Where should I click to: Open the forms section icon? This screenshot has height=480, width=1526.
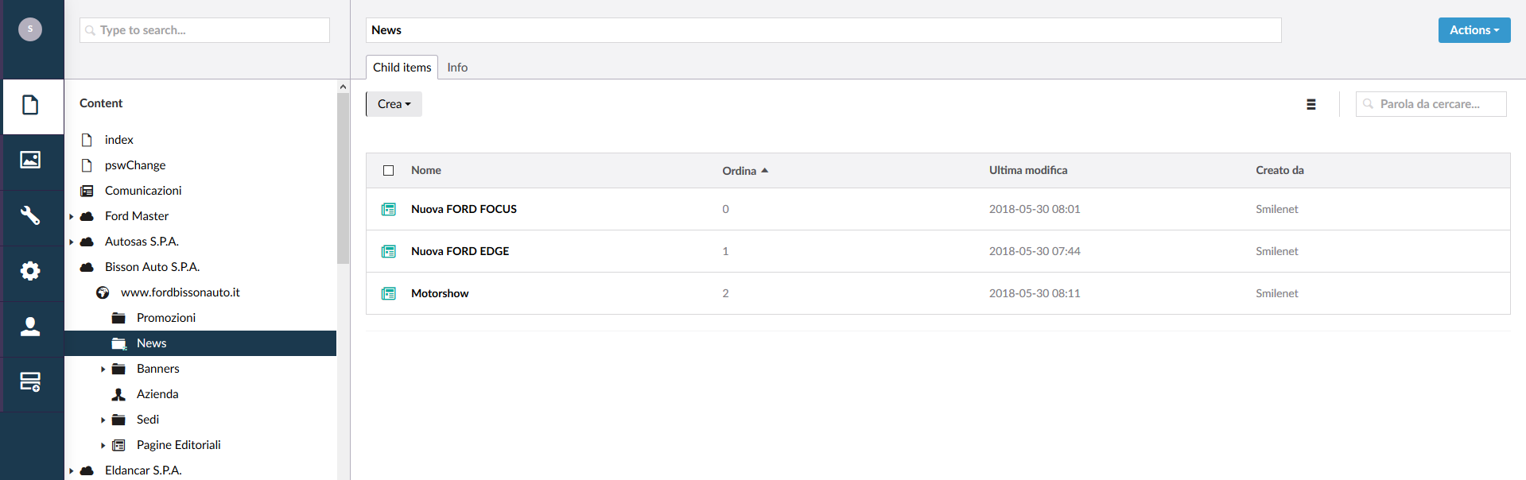31,382
